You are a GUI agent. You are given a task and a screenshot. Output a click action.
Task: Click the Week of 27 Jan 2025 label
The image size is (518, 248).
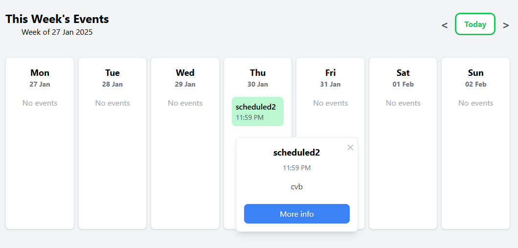coord(57,32)
